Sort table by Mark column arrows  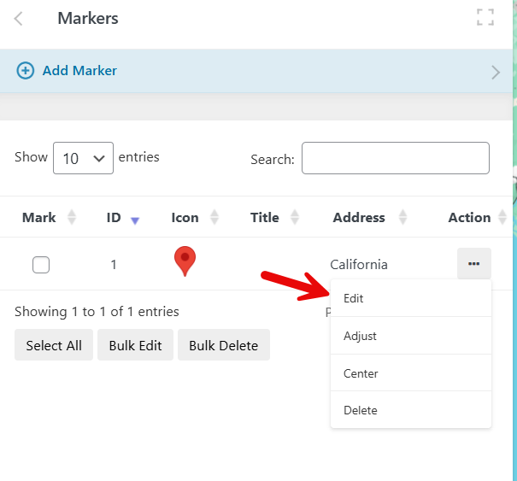coord(72,218)
